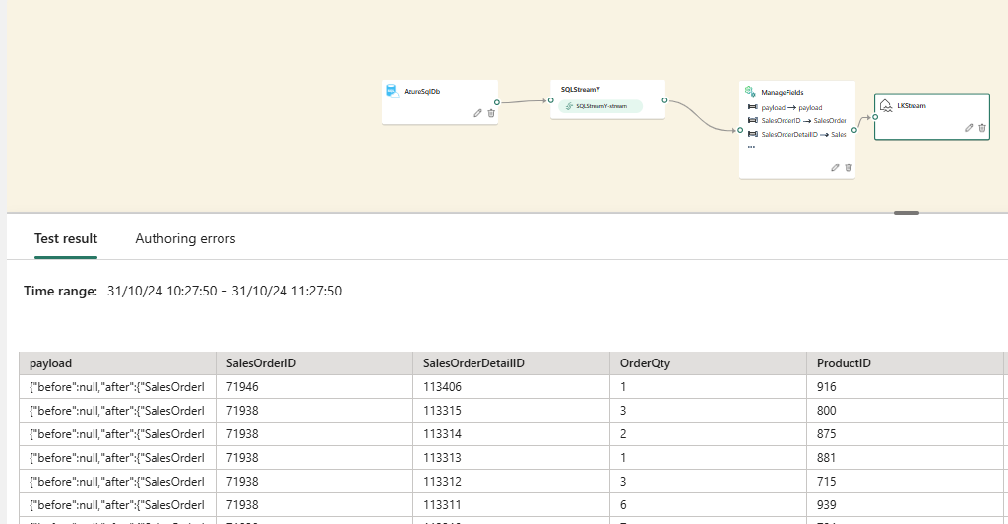Click SalesOrderID cell in row 113315
Image resolution: width=1008 pixels, height=524 pixels.
(x=314, y=410)
